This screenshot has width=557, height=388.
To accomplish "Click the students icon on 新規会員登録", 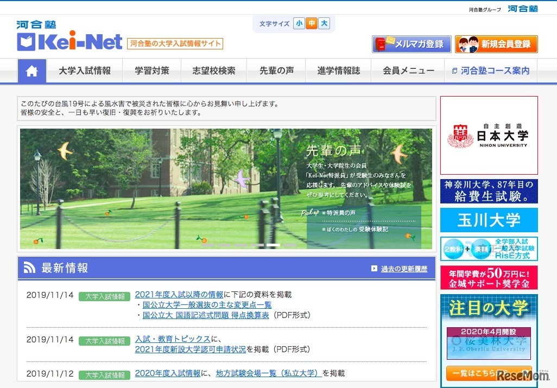I will point(468,43).
